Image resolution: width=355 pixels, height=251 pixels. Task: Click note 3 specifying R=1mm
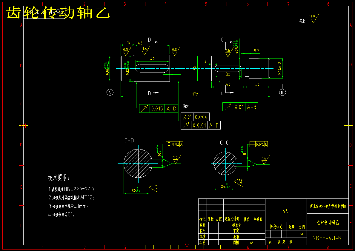click(x=68, y=207)
